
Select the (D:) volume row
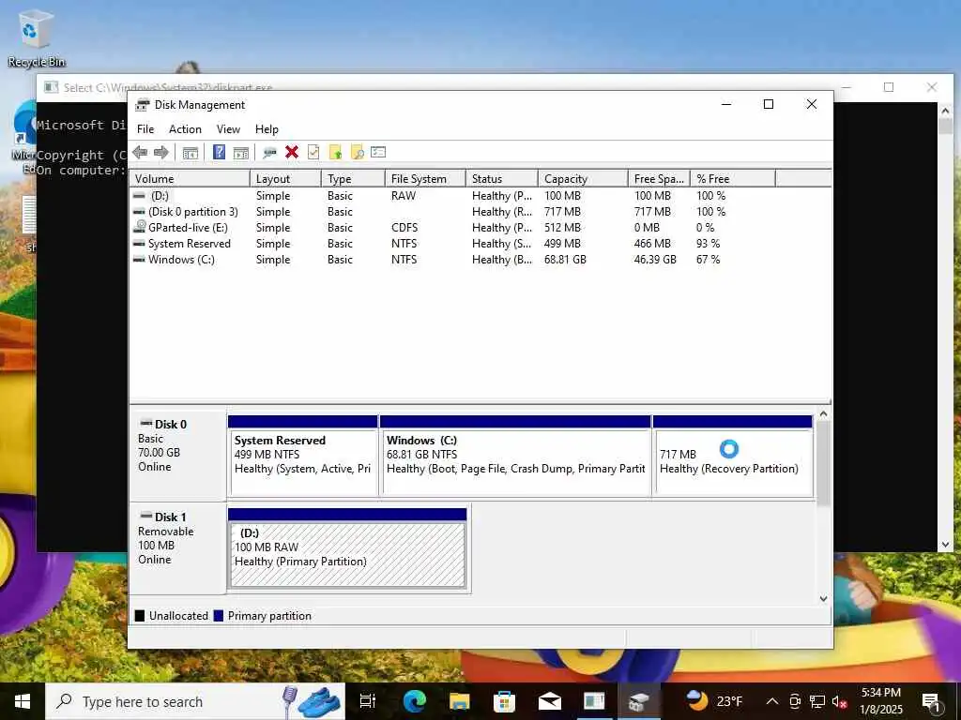click(x=480, y=196)
